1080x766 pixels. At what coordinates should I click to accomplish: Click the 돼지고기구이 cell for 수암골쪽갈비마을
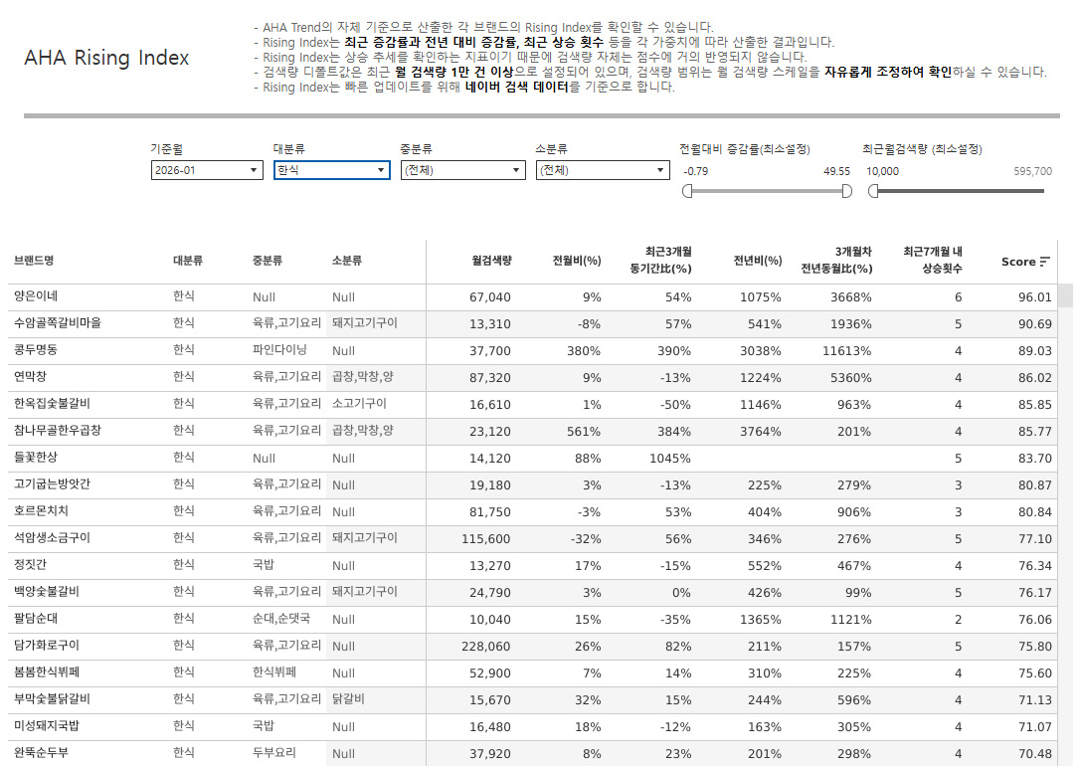coord(364,323)
